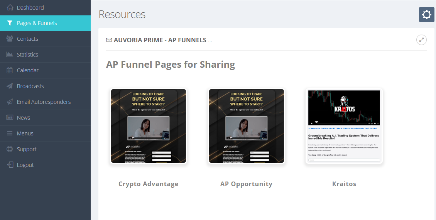Viewport: 436px width, 220px height.
Task: Open settings with the gear button
Action: pyautogui.click(x=426, y=14)
